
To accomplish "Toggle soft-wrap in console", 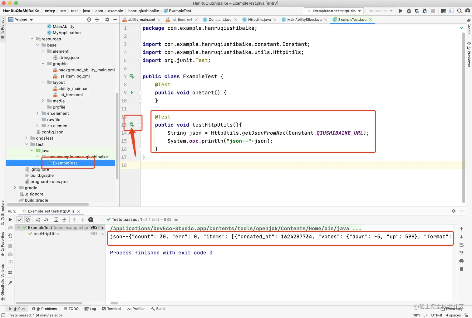I will tap(461, 245).
